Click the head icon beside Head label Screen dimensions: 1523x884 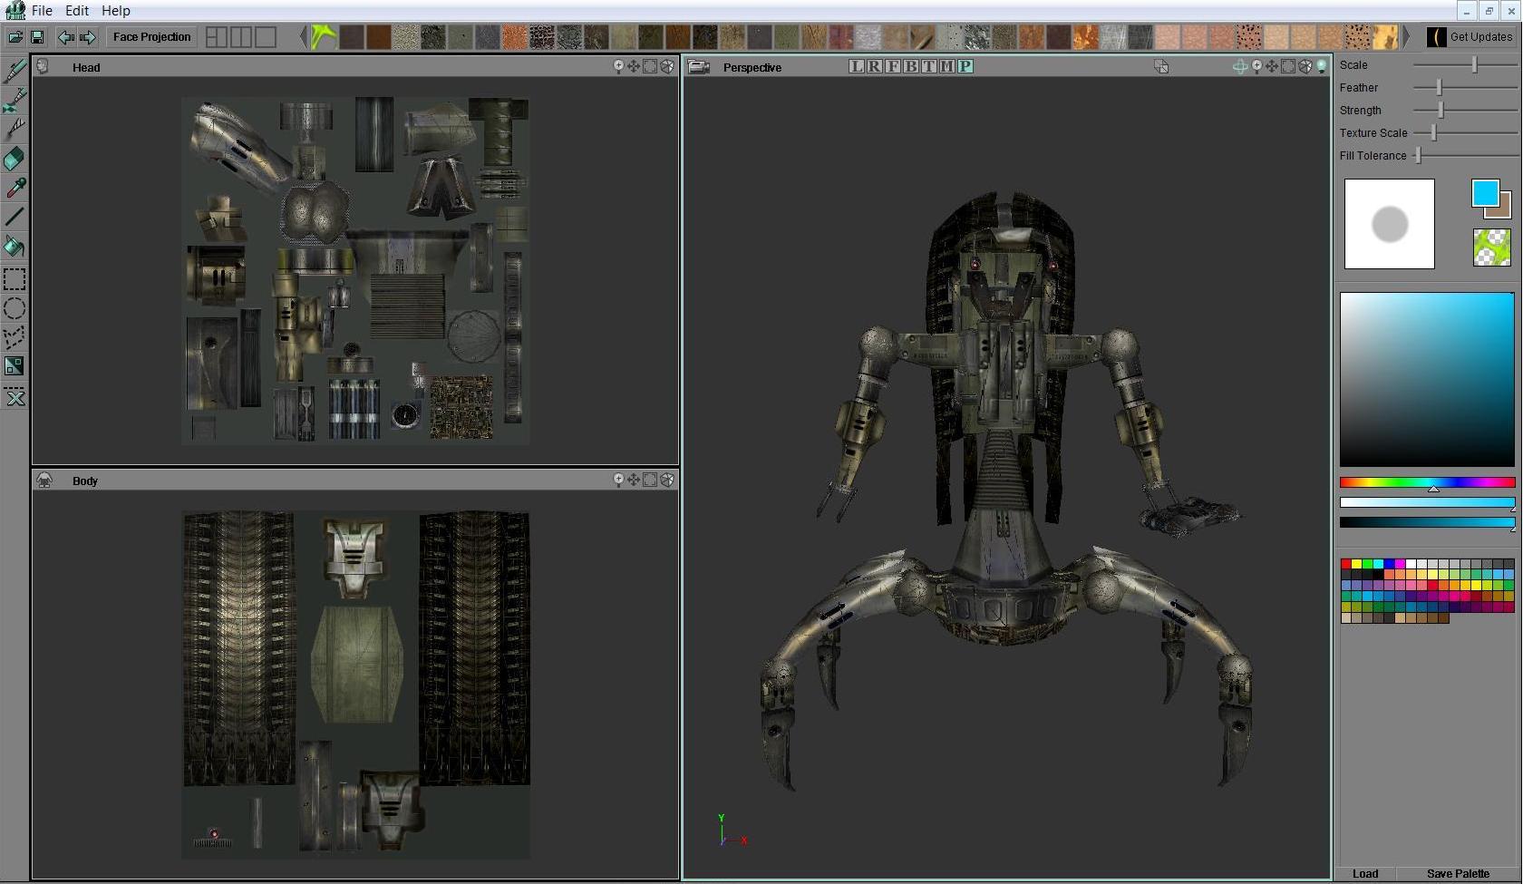[43, 66]
